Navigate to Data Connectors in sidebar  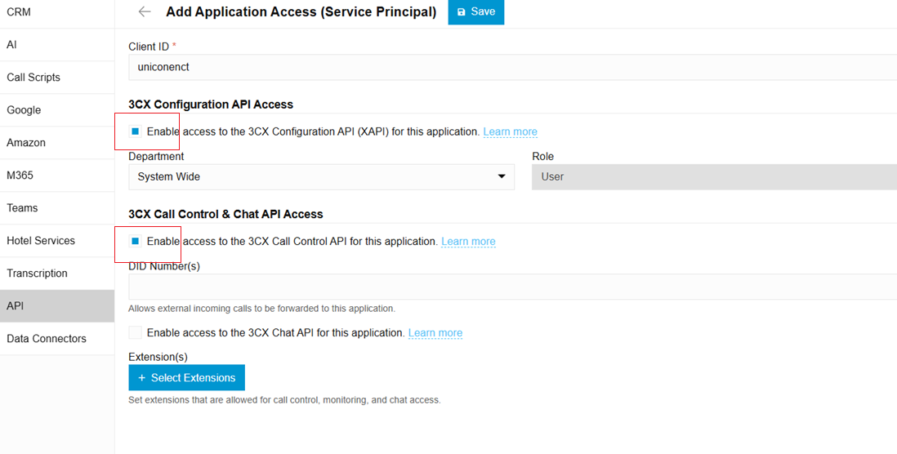pos(47,339)
